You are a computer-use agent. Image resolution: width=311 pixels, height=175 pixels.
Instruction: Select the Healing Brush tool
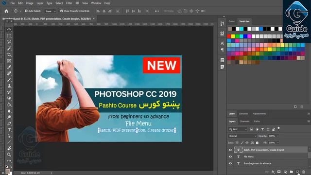pos(9,73)
